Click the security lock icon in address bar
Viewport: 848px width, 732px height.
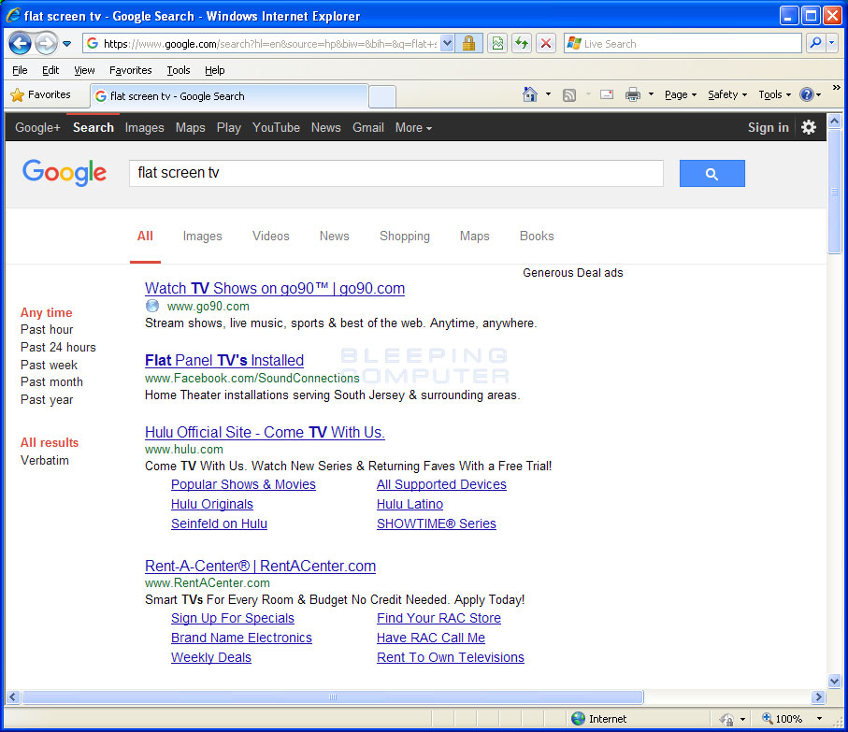pos(469,43)
